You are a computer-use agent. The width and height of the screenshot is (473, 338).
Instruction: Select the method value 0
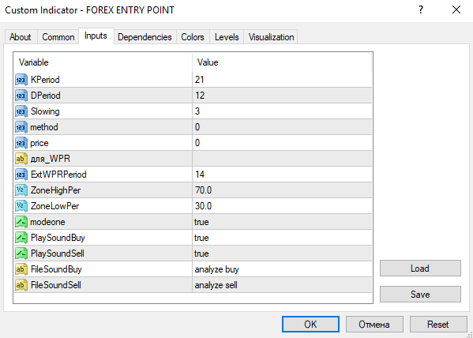point(282,127)
